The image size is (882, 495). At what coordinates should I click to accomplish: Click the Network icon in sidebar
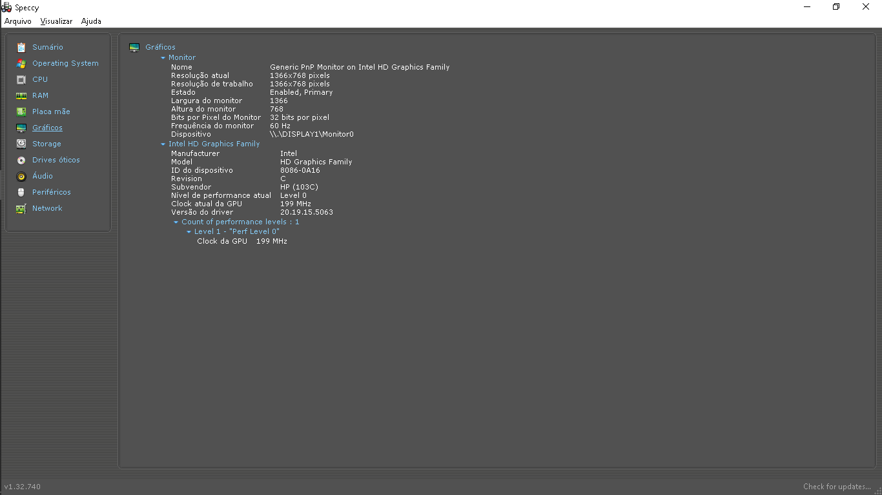coord(21,208)
